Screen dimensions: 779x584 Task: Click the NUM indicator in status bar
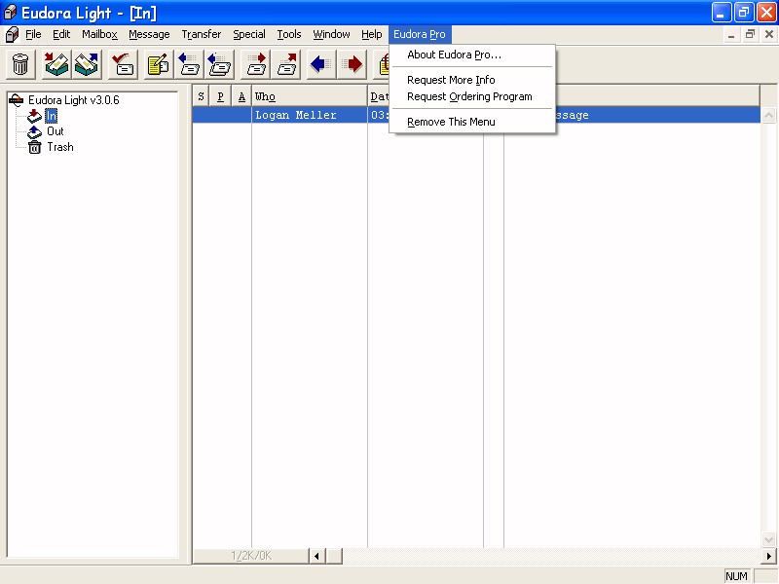pyautogui.click(x=737, y=576)
